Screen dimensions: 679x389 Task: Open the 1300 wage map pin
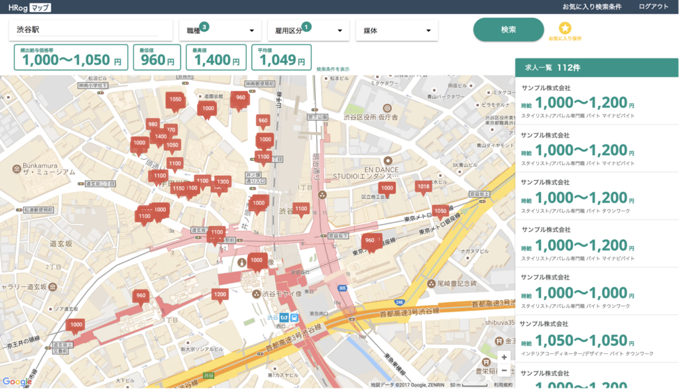(x=223, y=182)
